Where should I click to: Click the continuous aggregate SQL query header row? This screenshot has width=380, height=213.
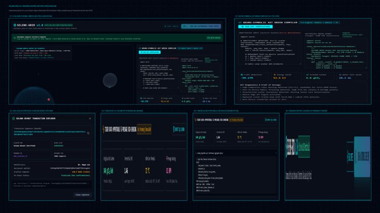tap(236, 153)
